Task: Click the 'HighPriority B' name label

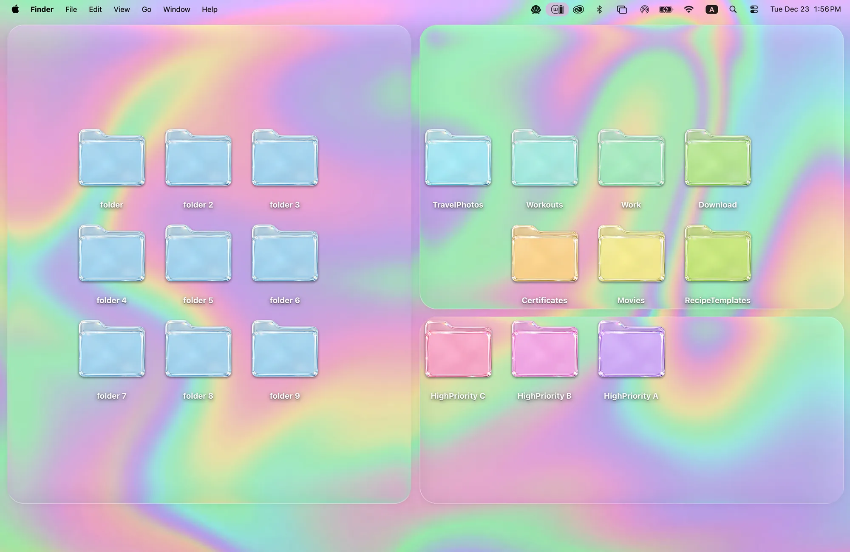Action: pos(544,396)
